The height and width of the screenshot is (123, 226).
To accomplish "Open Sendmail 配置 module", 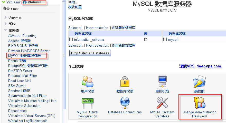I will [19, 91].
